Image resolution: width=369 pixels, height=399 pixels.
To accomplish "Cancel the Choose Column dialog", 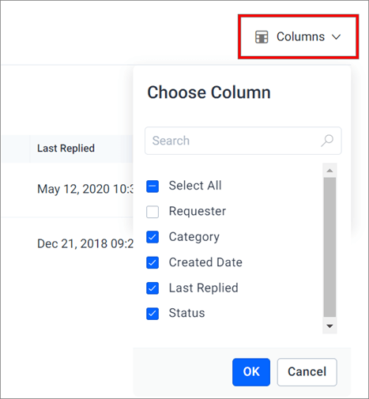I will point(307,372).
